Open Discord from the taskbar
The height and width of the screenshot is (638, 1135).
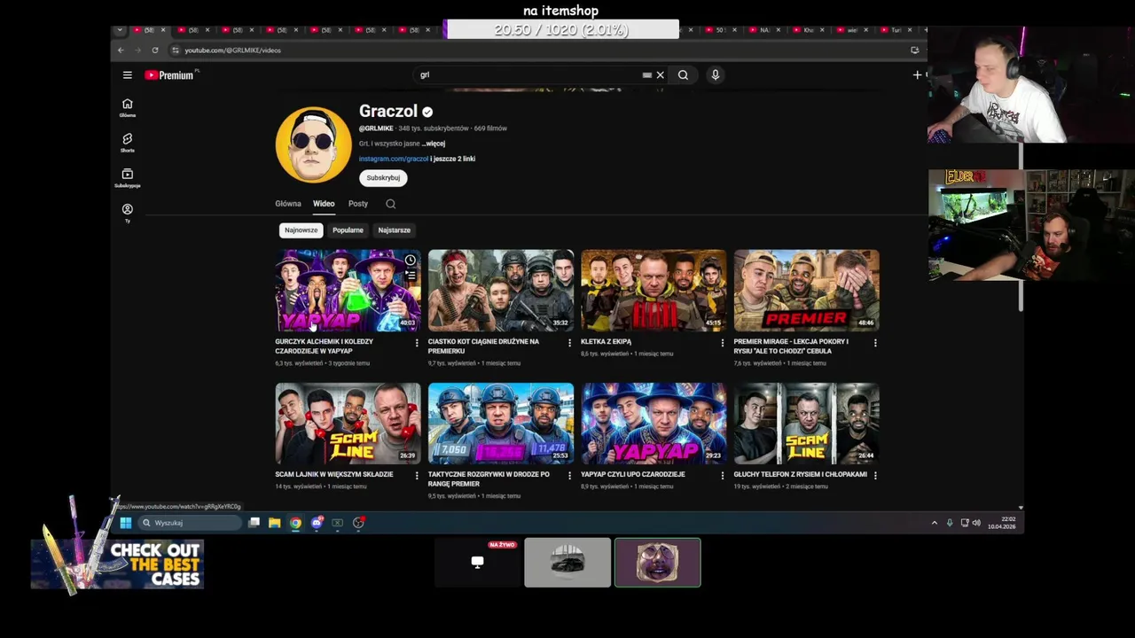pyautogui.click(x=317, y=523)
